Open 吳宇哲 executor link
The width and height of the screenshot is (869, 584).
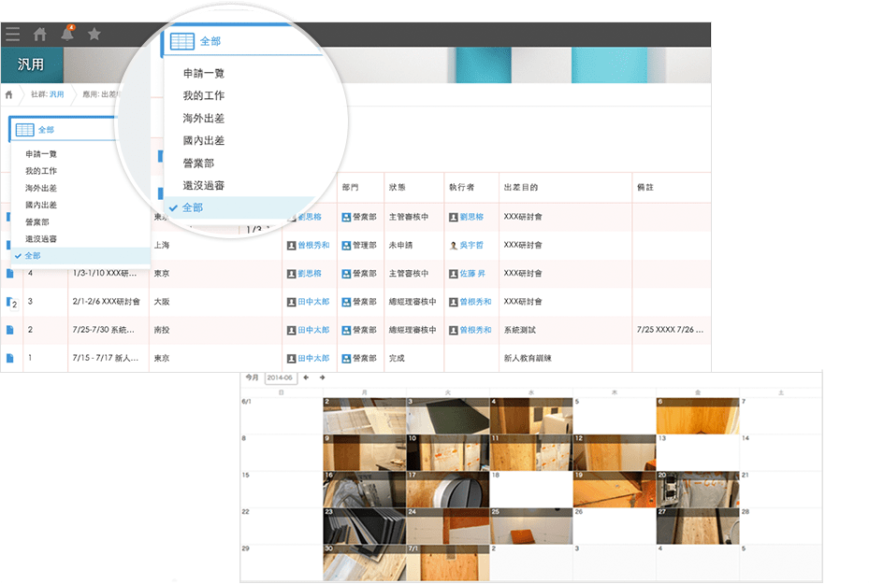[471, 245]
